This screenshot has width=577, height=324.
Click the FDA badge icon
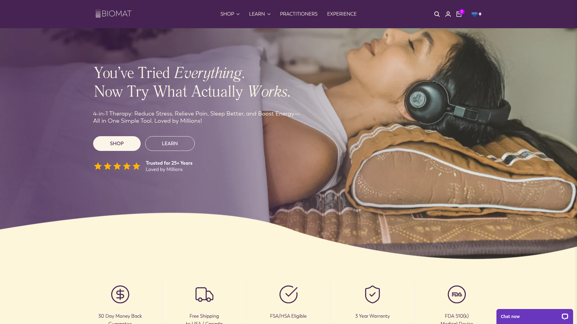point(457,294)
